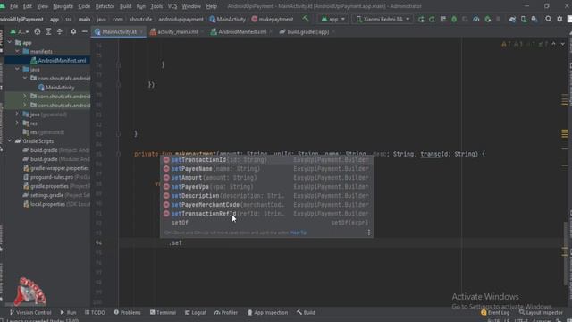Click Select Opened File target icon

click(x=38, y=32)
